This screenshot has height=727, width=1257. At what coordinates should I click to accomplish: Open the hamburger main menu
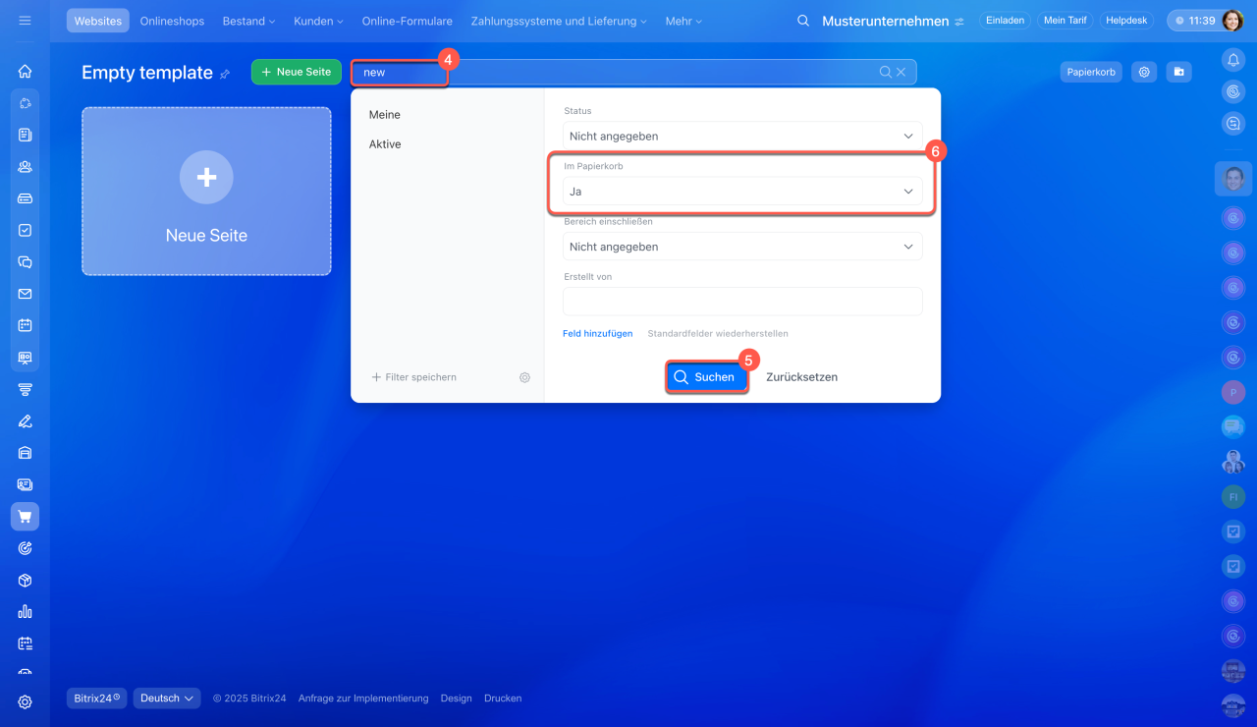coord(25,21)
